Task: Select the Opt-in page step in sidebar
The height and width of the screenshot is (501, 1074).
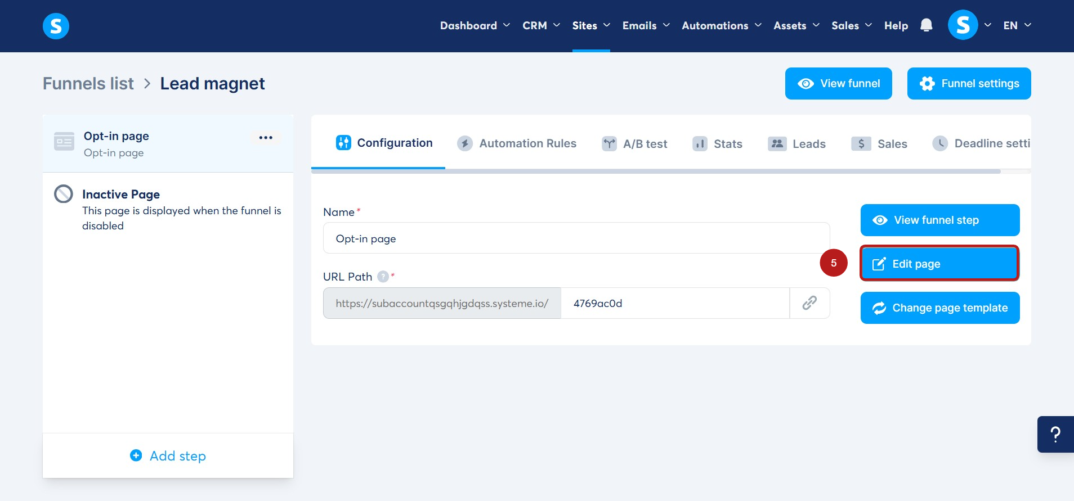Action: coord(168,144)
